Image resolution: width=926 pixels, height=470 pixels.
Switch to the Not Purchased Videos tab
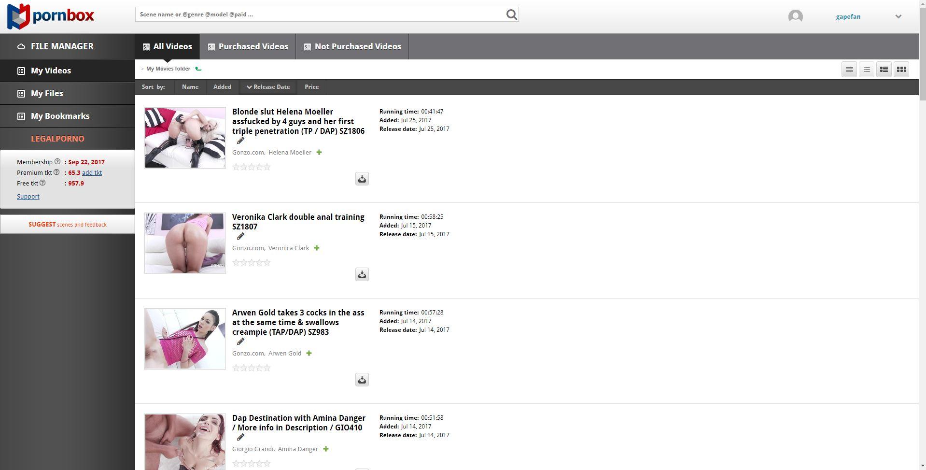pos(352,46)
